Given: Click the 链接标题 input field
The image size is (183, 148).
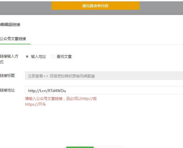Looking at the screenshot, I should click(x=104, y=76).
